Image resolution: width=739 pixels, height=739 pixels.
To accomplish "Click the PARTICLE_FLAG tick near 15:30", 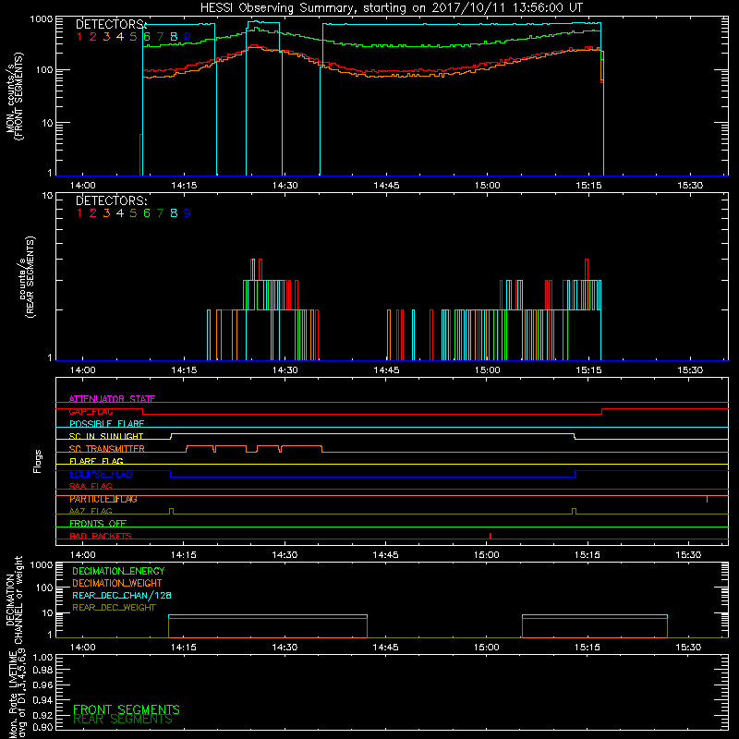I will [707, 499].
